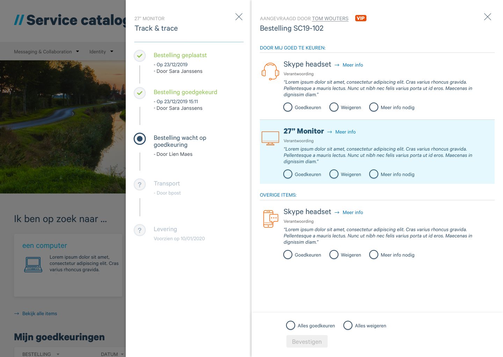
Task: Select Meer info nodig under Overige items
Action: 374,255
